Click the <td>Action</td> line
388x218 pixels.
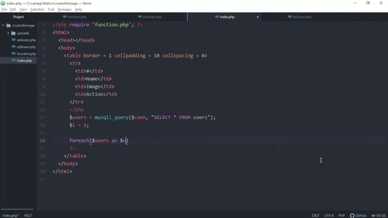(x=96, y=94)
